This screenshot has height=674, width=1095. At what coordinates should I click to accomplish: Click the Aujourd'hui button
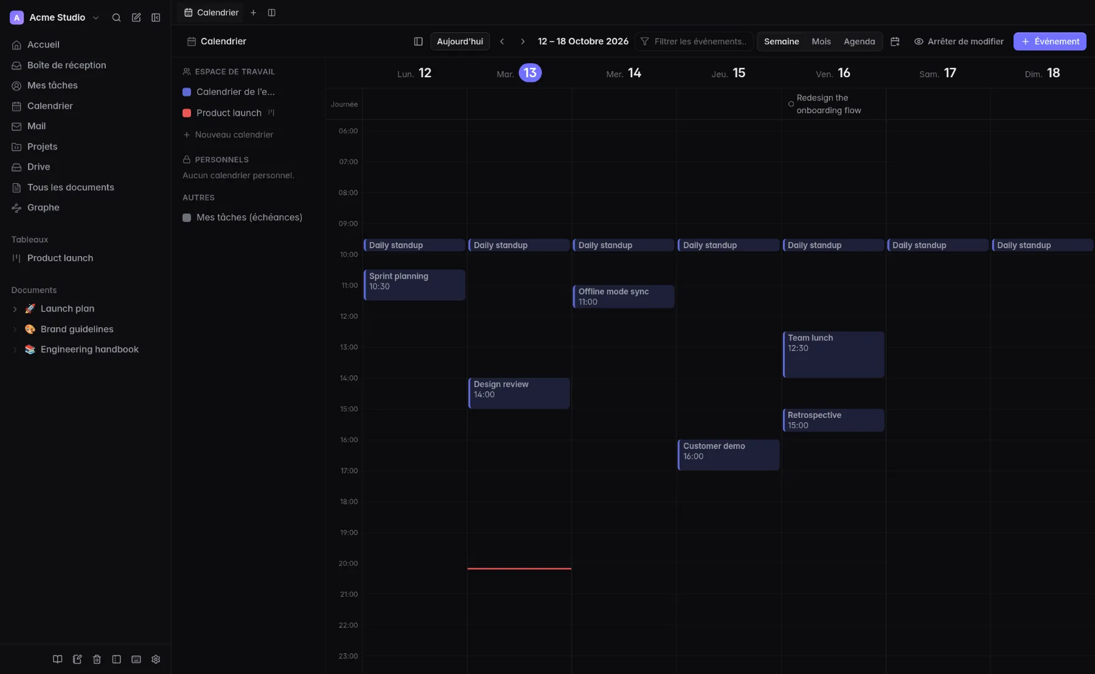pyautogui.click(x=460, y=41)
